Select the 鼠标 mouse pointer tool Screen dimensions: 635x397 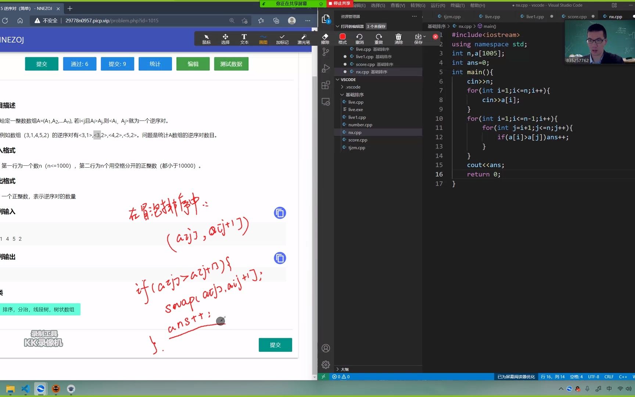coord(206,39)
